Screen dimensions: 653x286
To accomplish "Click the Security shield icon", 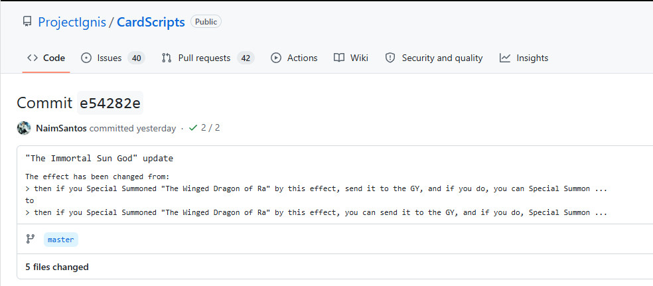I will 390,58.
